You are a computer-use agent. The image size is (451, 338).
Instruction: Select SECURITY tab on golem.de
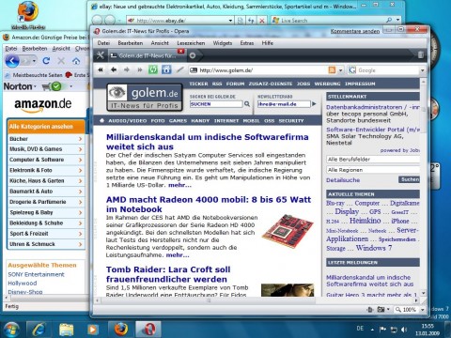(291, 121)
